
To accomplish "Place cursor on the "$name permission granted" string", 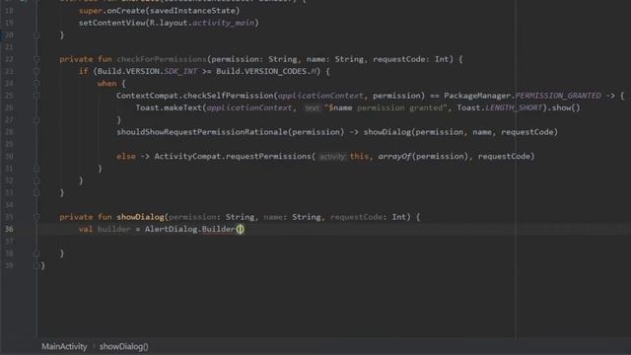I will tap(386, 107).
